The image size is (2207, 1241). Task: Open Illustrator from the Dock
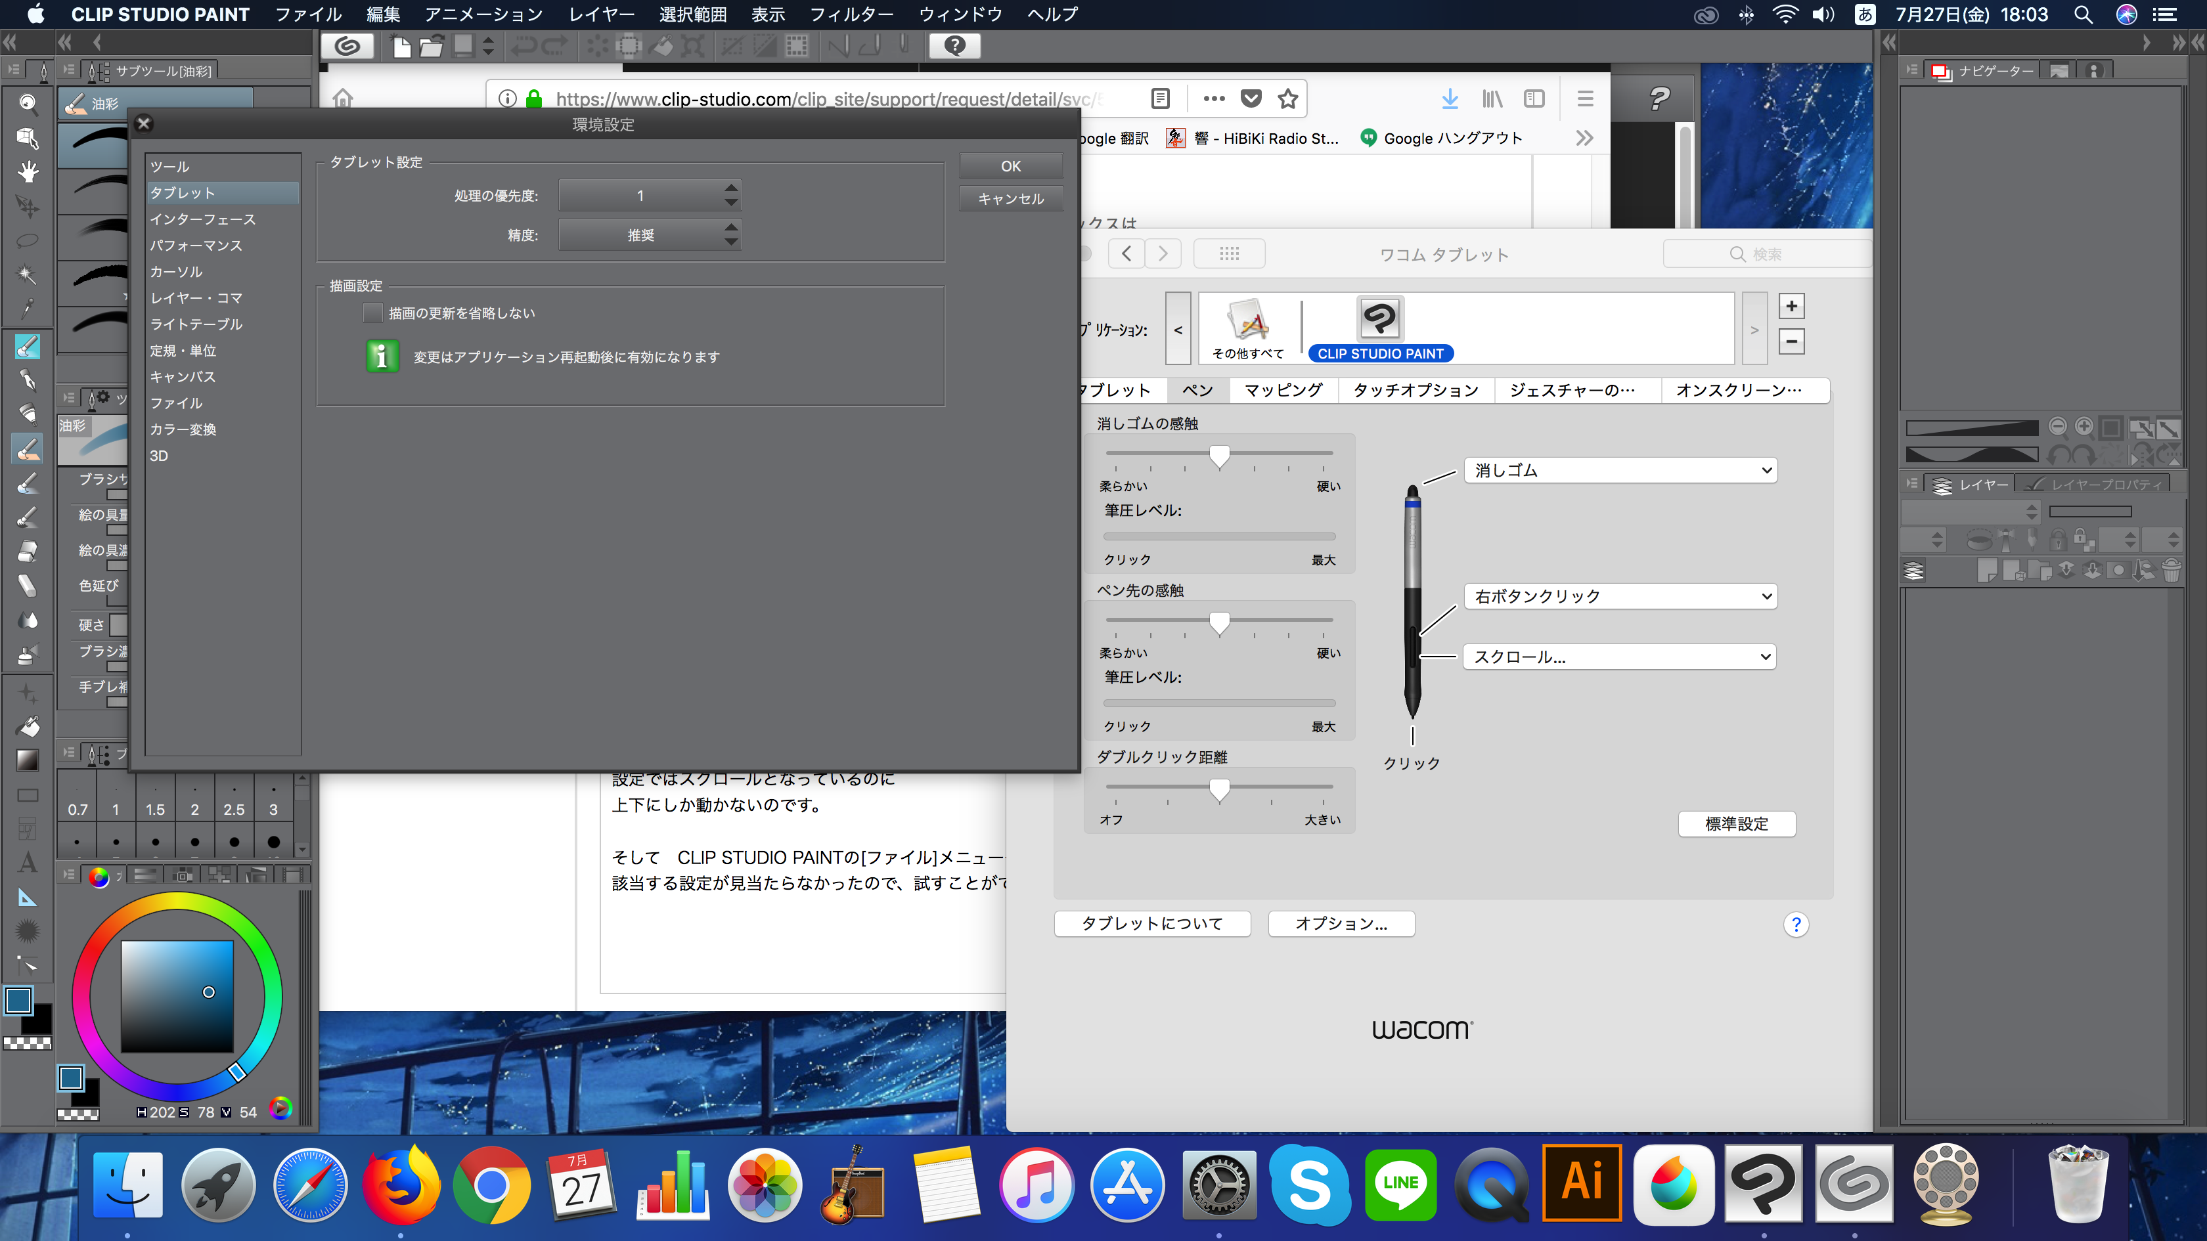click(1582, 1184)
